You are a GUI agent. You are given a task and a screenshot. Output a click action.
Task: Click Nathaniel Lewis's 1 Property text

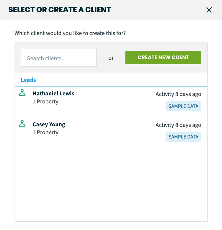[45, 102]
